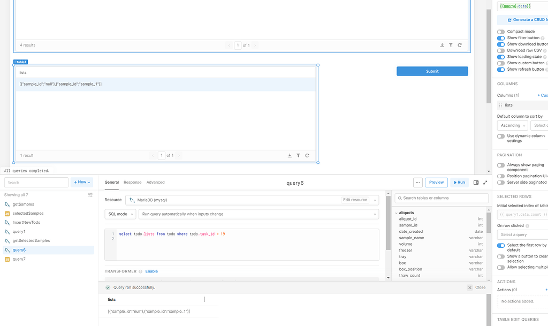Switch to the Advanced tab
Screen dimensions: 548x326
pyautogui.click(x=156, y=183)
